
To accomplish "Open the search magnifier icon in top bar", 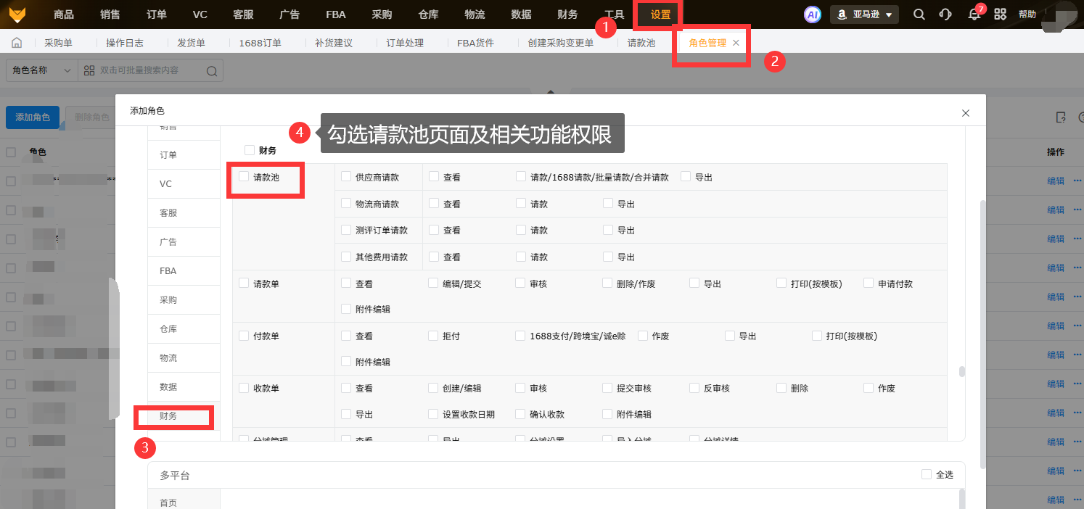I will click(919, 15).
